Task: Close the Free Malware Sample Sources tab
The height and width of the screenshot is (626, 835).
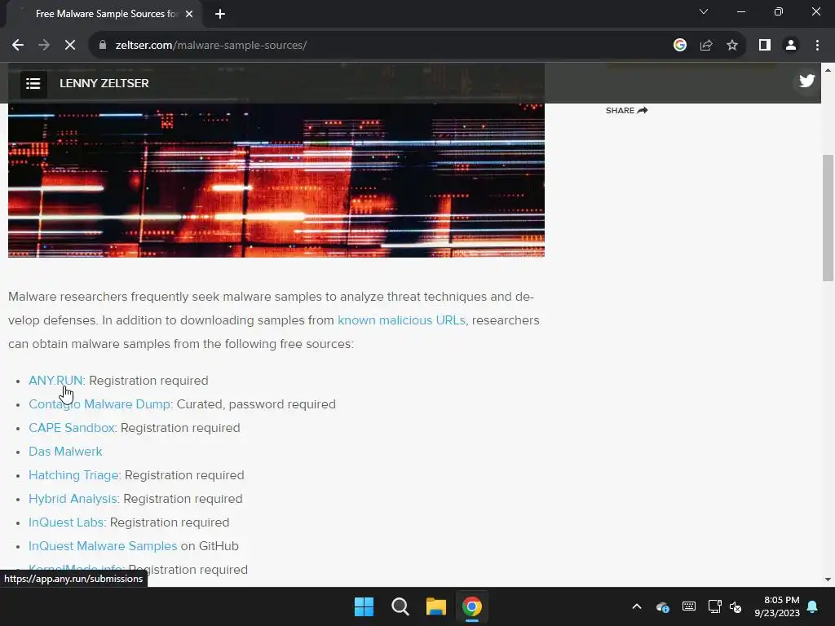Action: click(189, 14)
